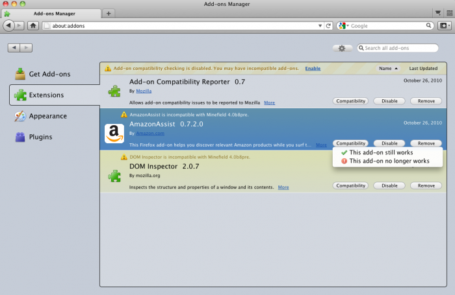Disable the AmazonAssist extension
The width and height of the screenshot is (455, 295).
[x=389, y=143]
